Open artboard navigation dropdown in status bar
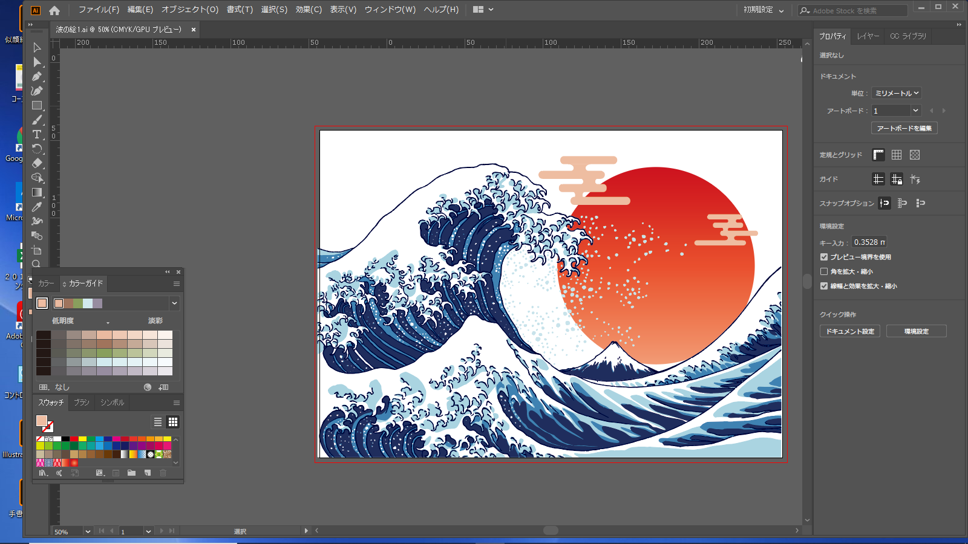 (148, 531)
